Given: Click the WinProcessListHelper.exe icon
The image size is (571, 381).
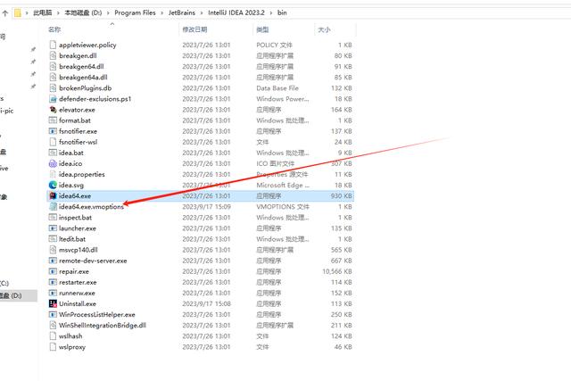Looking at the screenshot, I should coord(53,315).
